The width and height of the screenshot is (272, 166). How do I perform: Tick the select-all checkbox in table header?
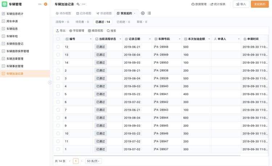pos(58,39)
